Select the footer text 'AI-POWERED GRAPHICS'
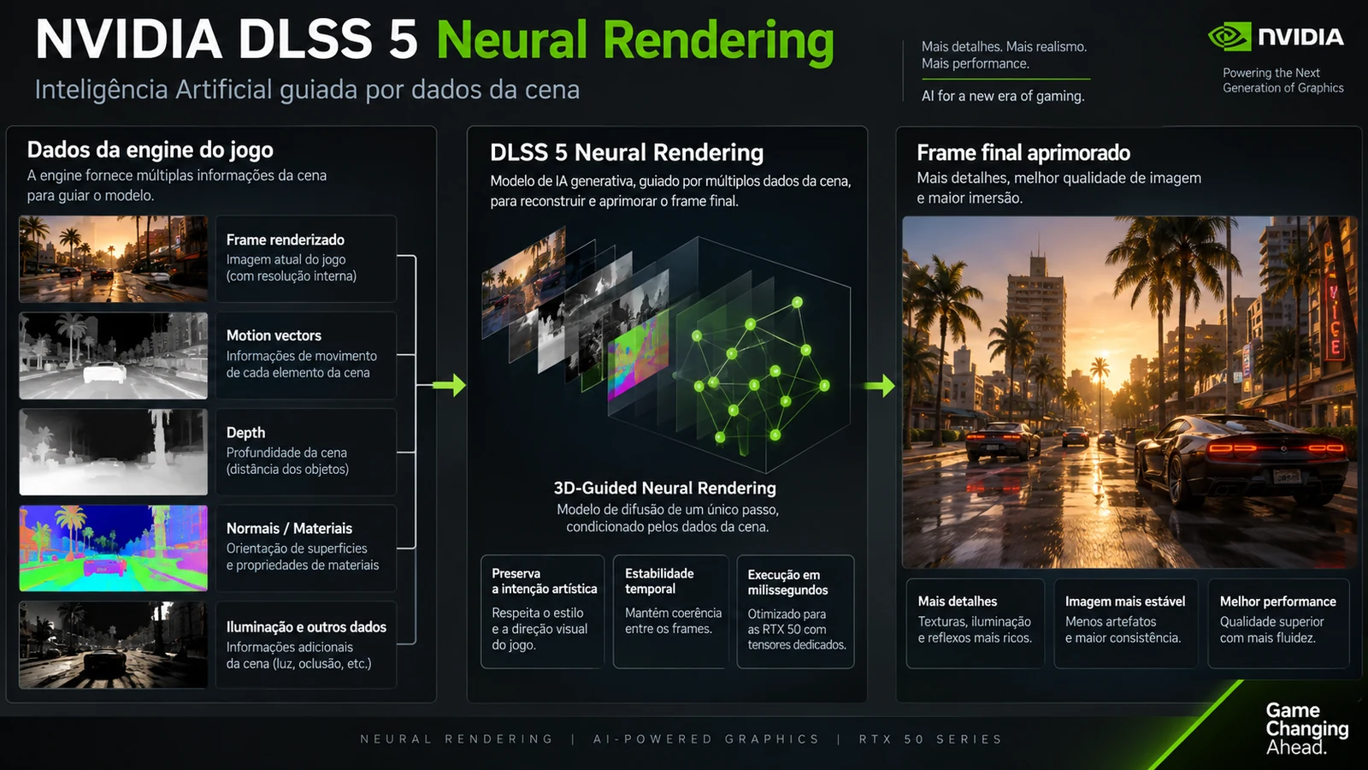The width and height of the screenshot is (1368, 770). coord(706,739)
